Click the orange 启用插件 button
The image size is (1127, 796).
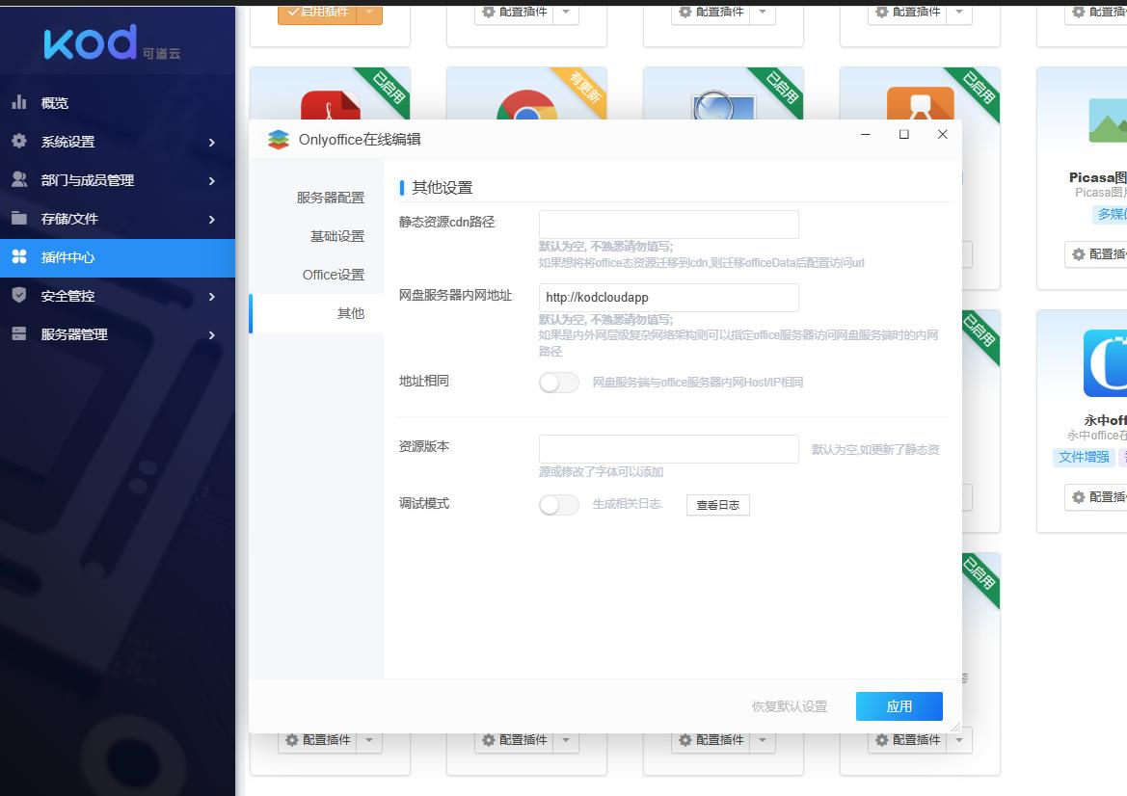(x=317, y=13)
